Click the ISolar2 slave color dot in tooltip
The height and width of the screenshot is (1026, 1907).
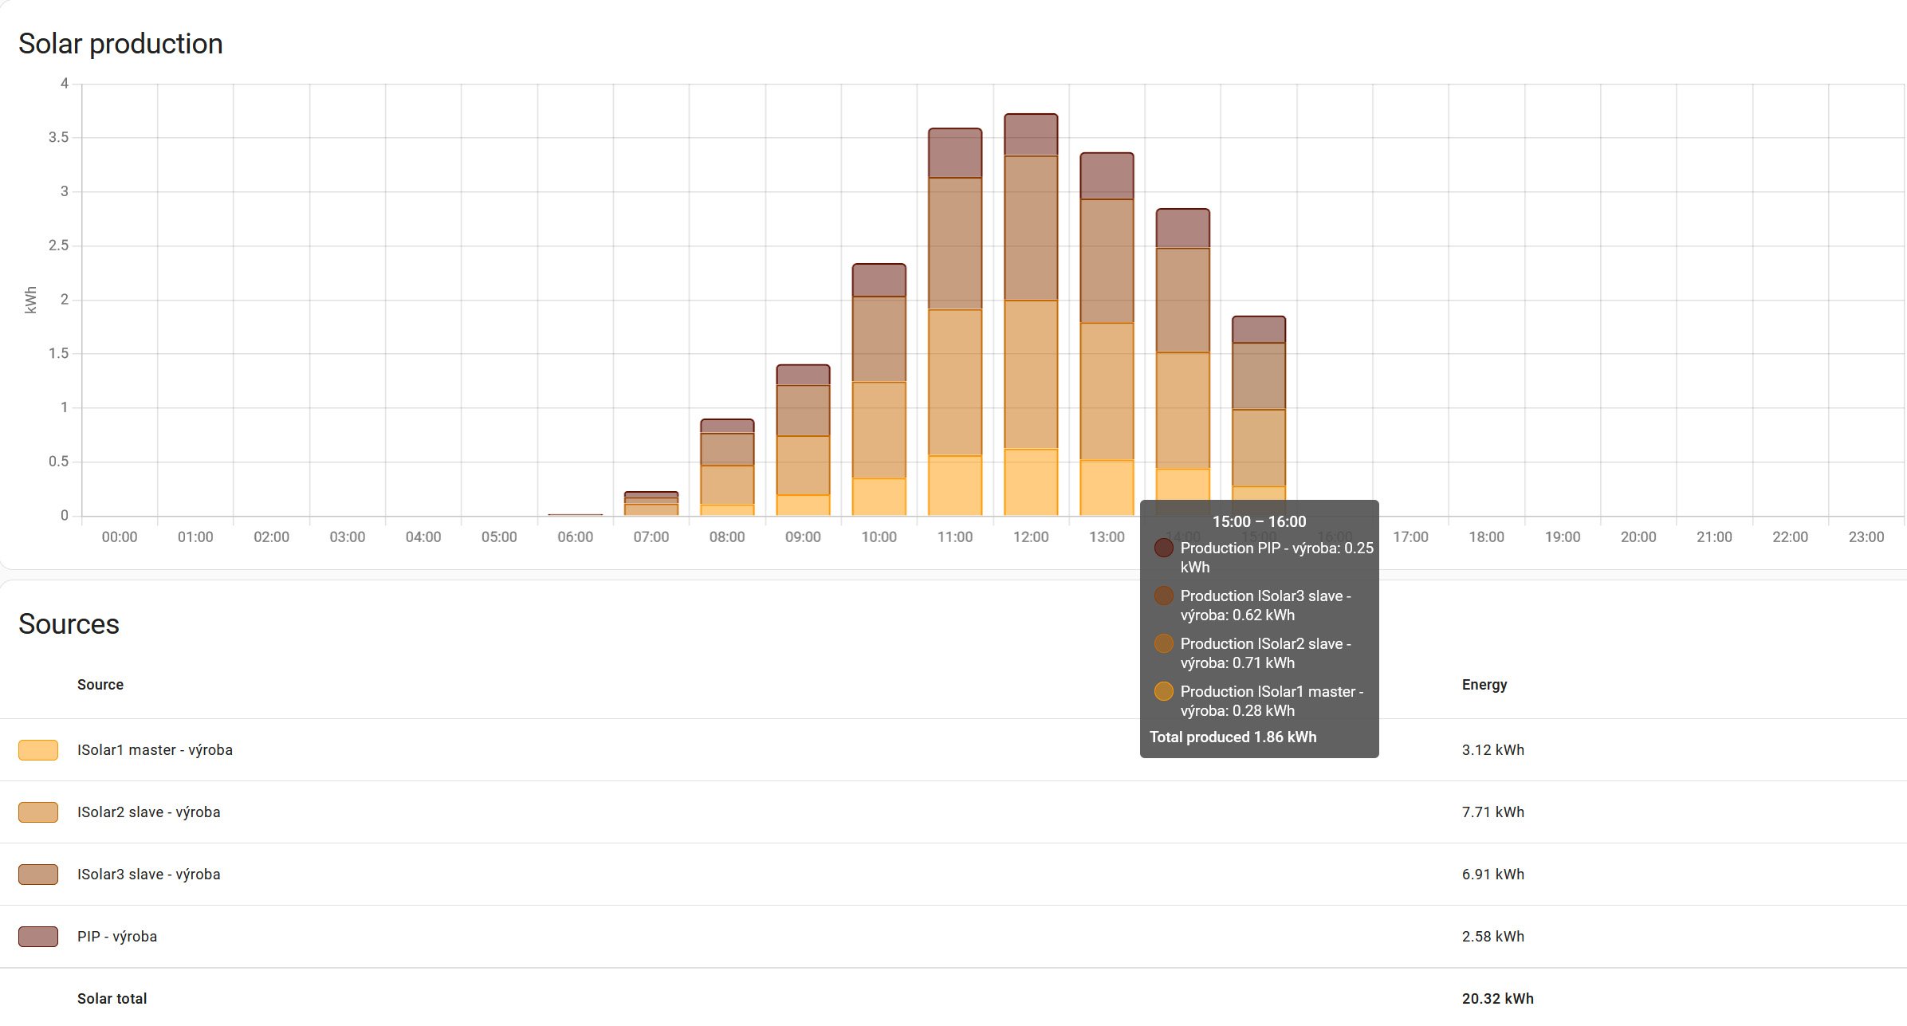pyautogui.click(x=1164, y=644)
